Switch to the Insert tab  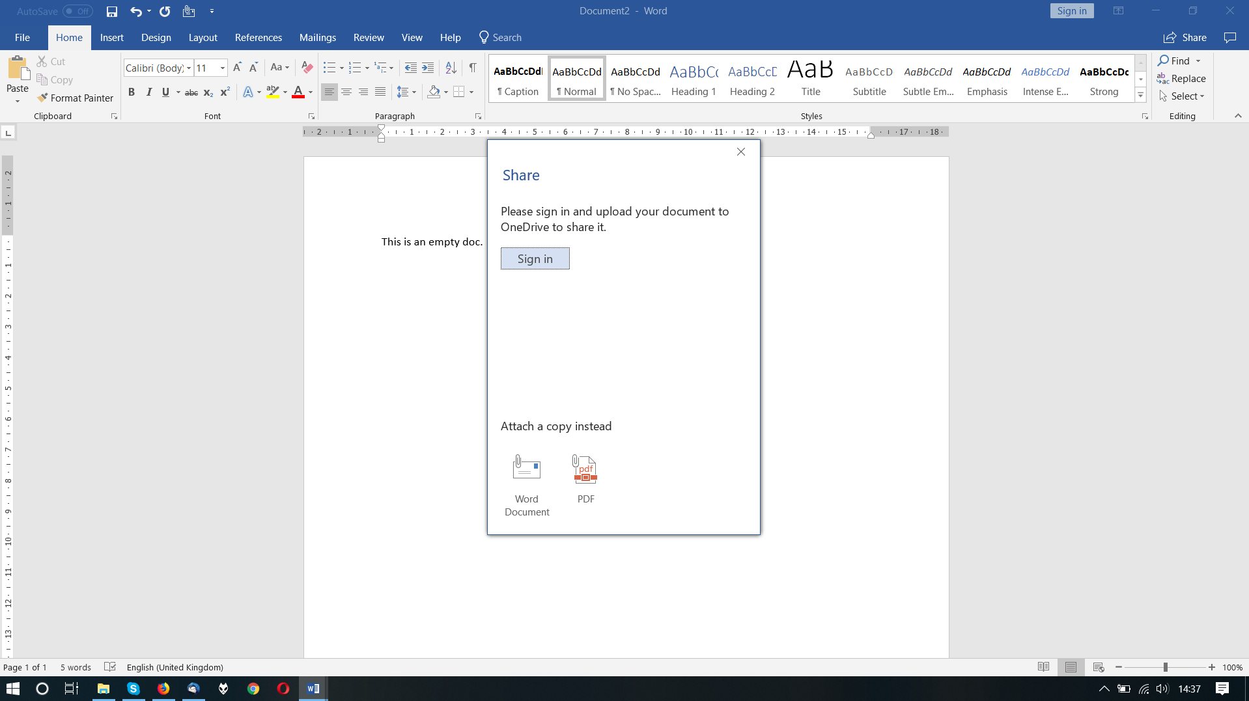(x=111, y=38)
